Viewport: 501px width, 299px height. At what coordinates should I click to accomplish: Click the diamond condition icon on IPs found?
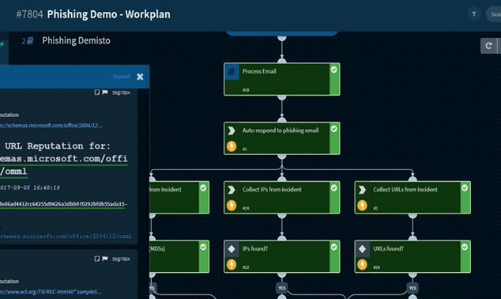(232, 249)
